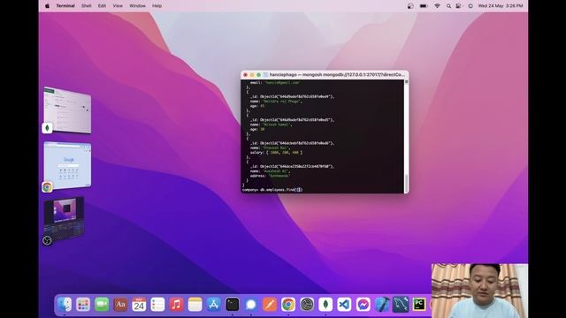Image resolution: width=566 pixels, height=318 pixels.
Task: Launch MongoDB Compass from the Dock
Action: [x=325, y=305]
